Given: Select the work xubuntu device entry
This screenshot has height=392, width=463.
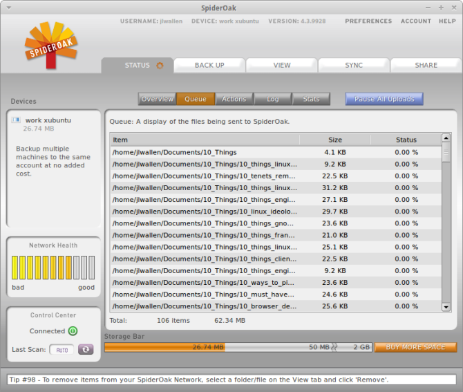Looking at the screenshot, I should click(x=53, y=124).
